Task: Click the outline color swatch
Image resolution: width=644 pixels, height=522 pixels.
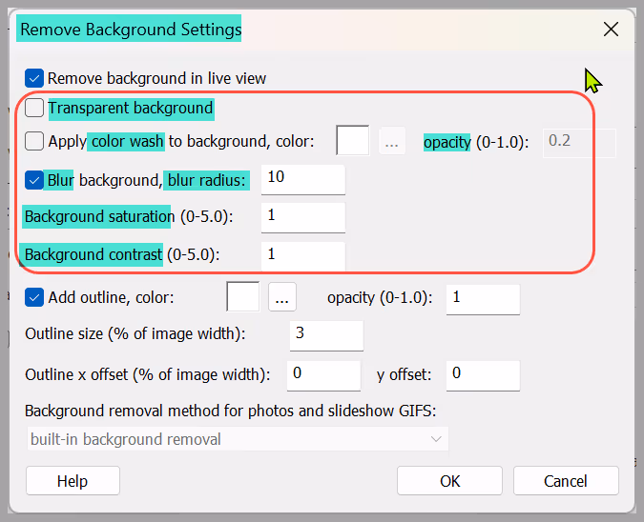Action: pyautogui.click(x=242, y=296)
